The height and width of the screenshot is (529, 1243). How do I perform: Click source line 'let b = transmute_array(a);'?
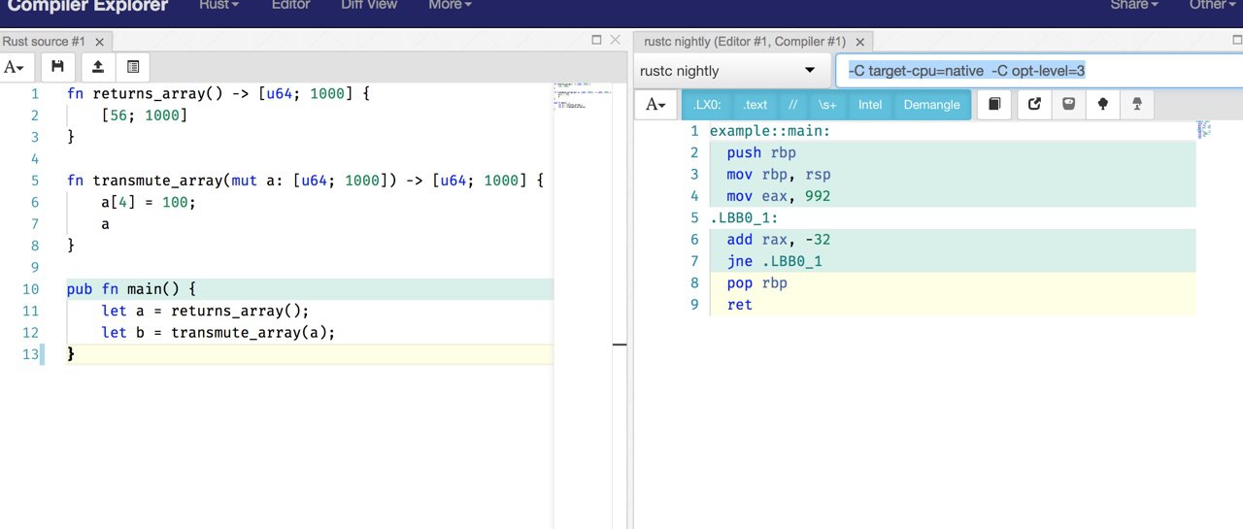(218, 332)
